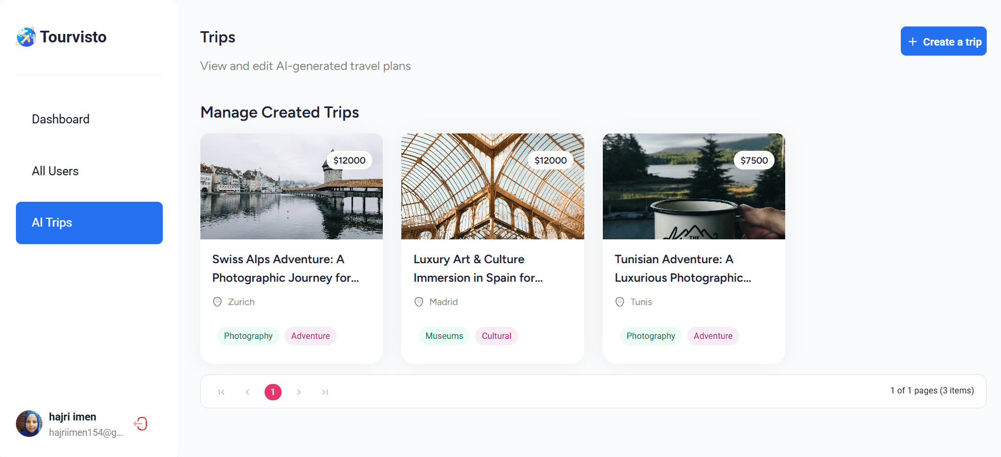Viewport: 1001px width, 457px height.
Task: Go to next page arrow icon
Action: tap(299, 392)
